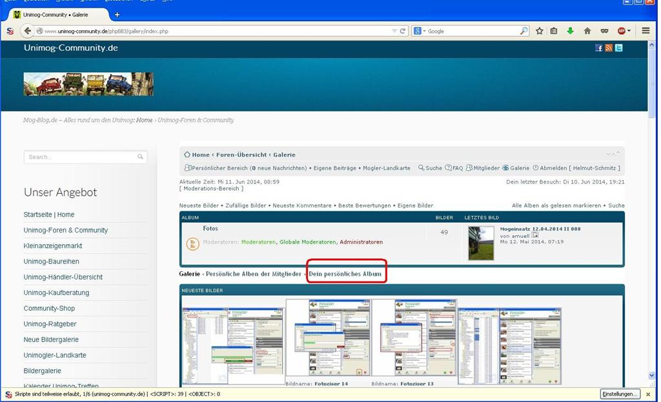Reload the page with the refresh icon
Viewport: 661px width, 402px height.
click(403, 31)
